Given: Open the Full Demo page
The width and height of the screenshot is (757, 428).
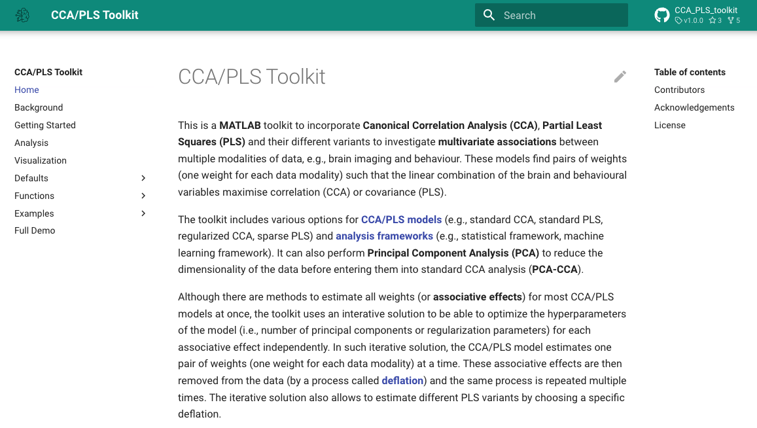Looking at the screenshot, I should pos(34,230).
